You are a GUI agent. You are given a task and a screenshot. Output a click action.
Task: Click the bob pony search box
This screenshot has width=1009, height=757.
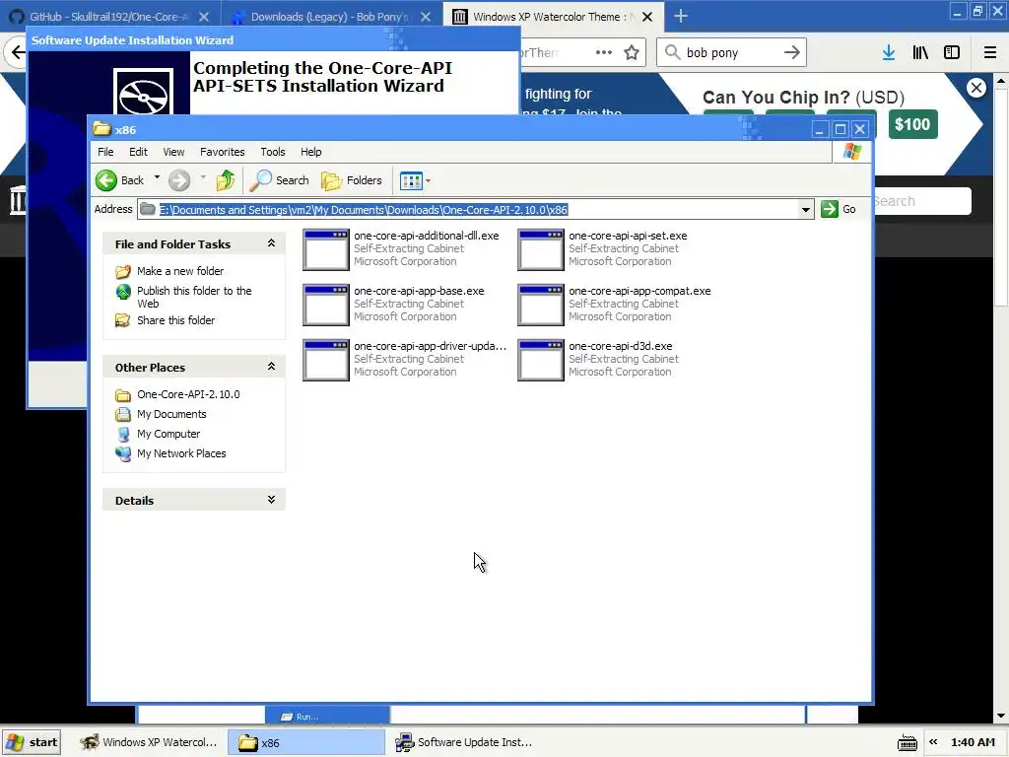tap(731, 52)
